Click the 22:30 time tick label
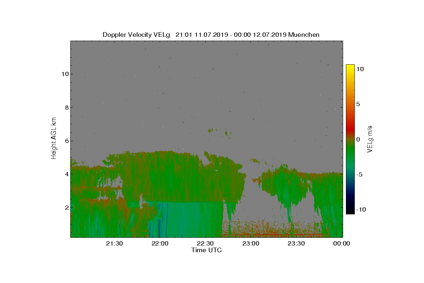Viewport: 424px width, 283px height. pos(205,243)
